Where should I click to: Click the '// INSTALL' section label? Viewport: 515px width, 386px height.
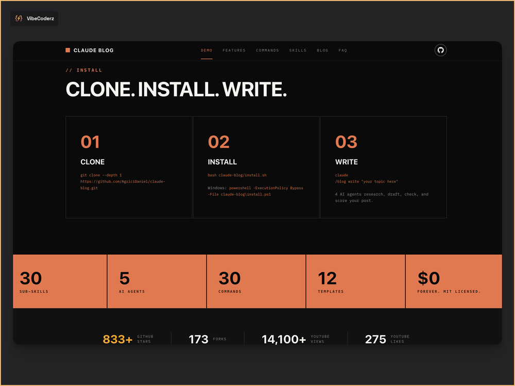tap(84, 70)
